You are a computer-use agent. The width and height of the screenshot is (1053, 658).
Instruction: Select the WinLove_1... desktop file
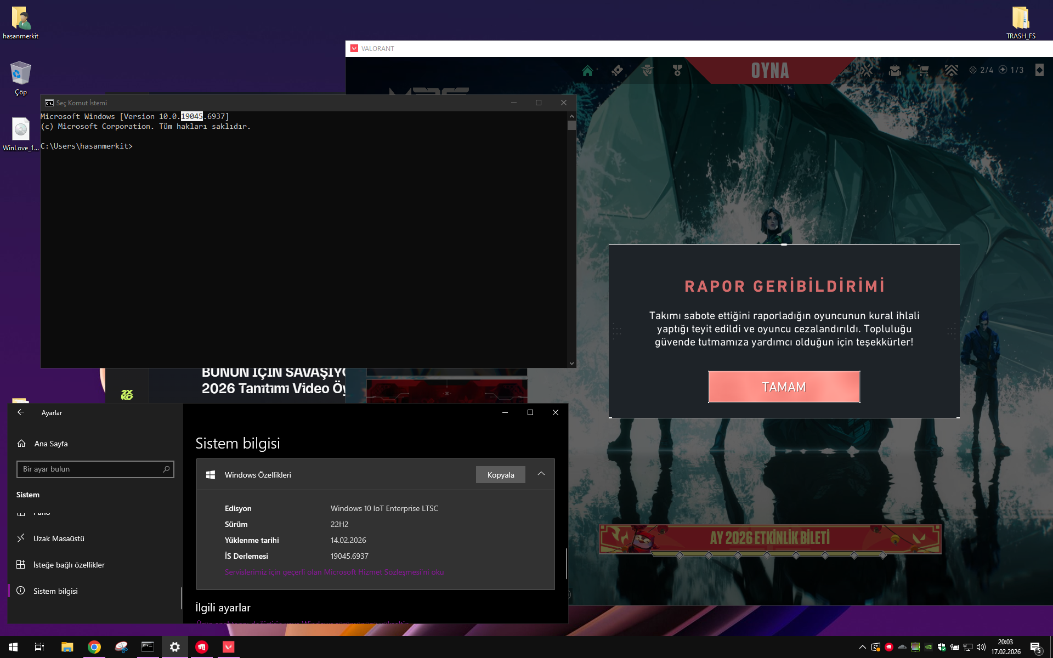[21, 134]
